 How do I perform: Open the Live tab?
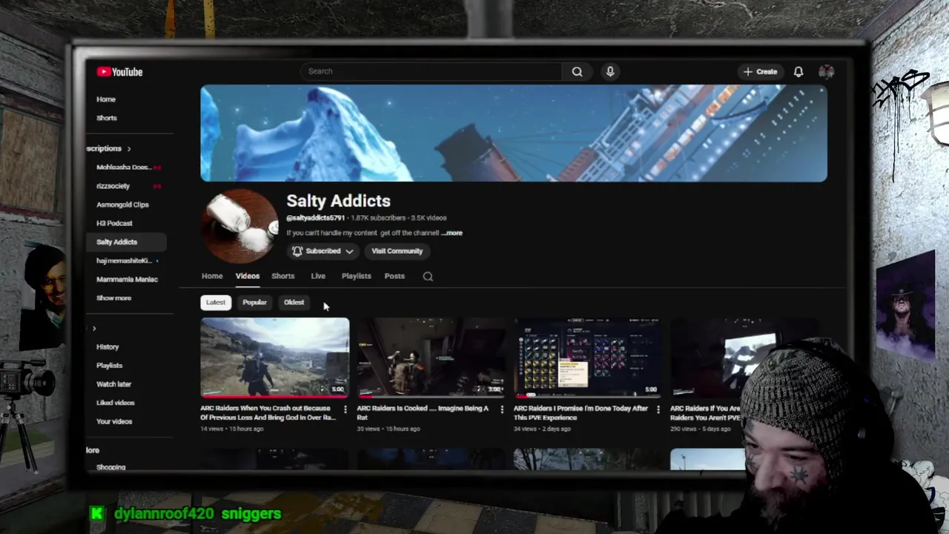(318, 276)
